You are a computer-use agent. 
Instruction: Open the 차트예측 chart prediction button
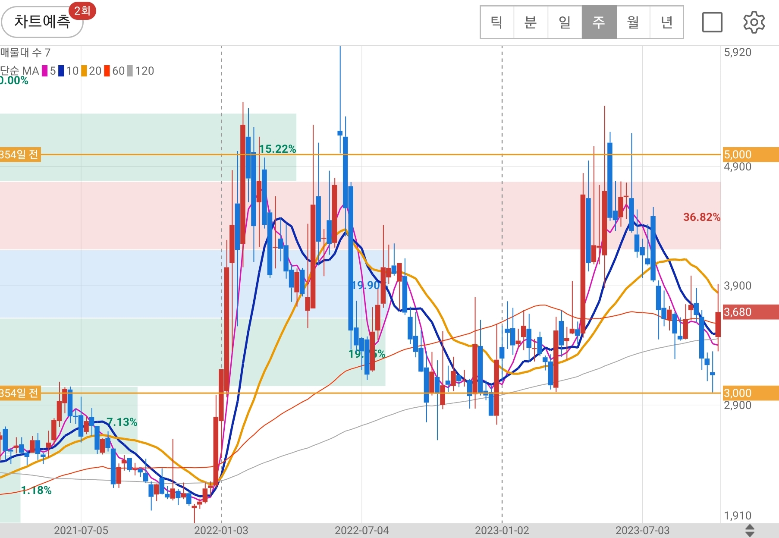42,22
